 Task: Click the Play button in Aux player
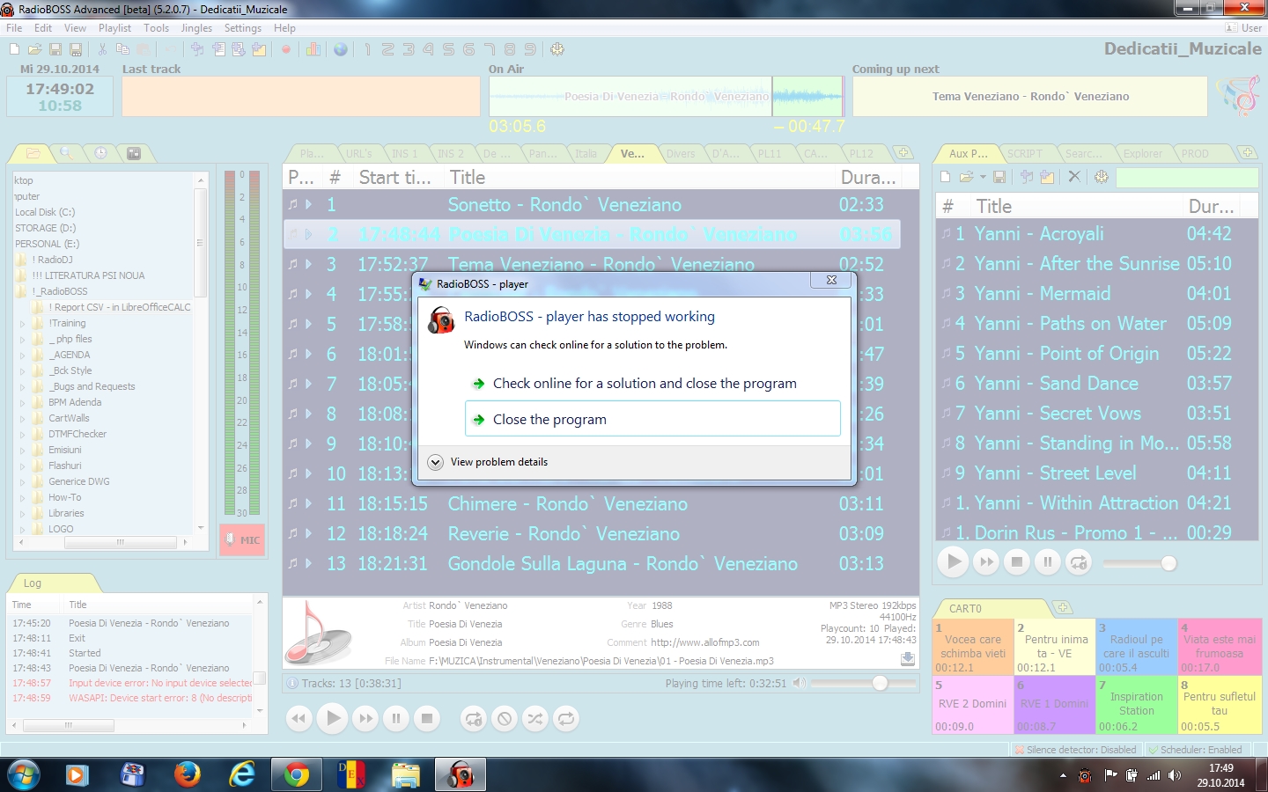point(954,561)
